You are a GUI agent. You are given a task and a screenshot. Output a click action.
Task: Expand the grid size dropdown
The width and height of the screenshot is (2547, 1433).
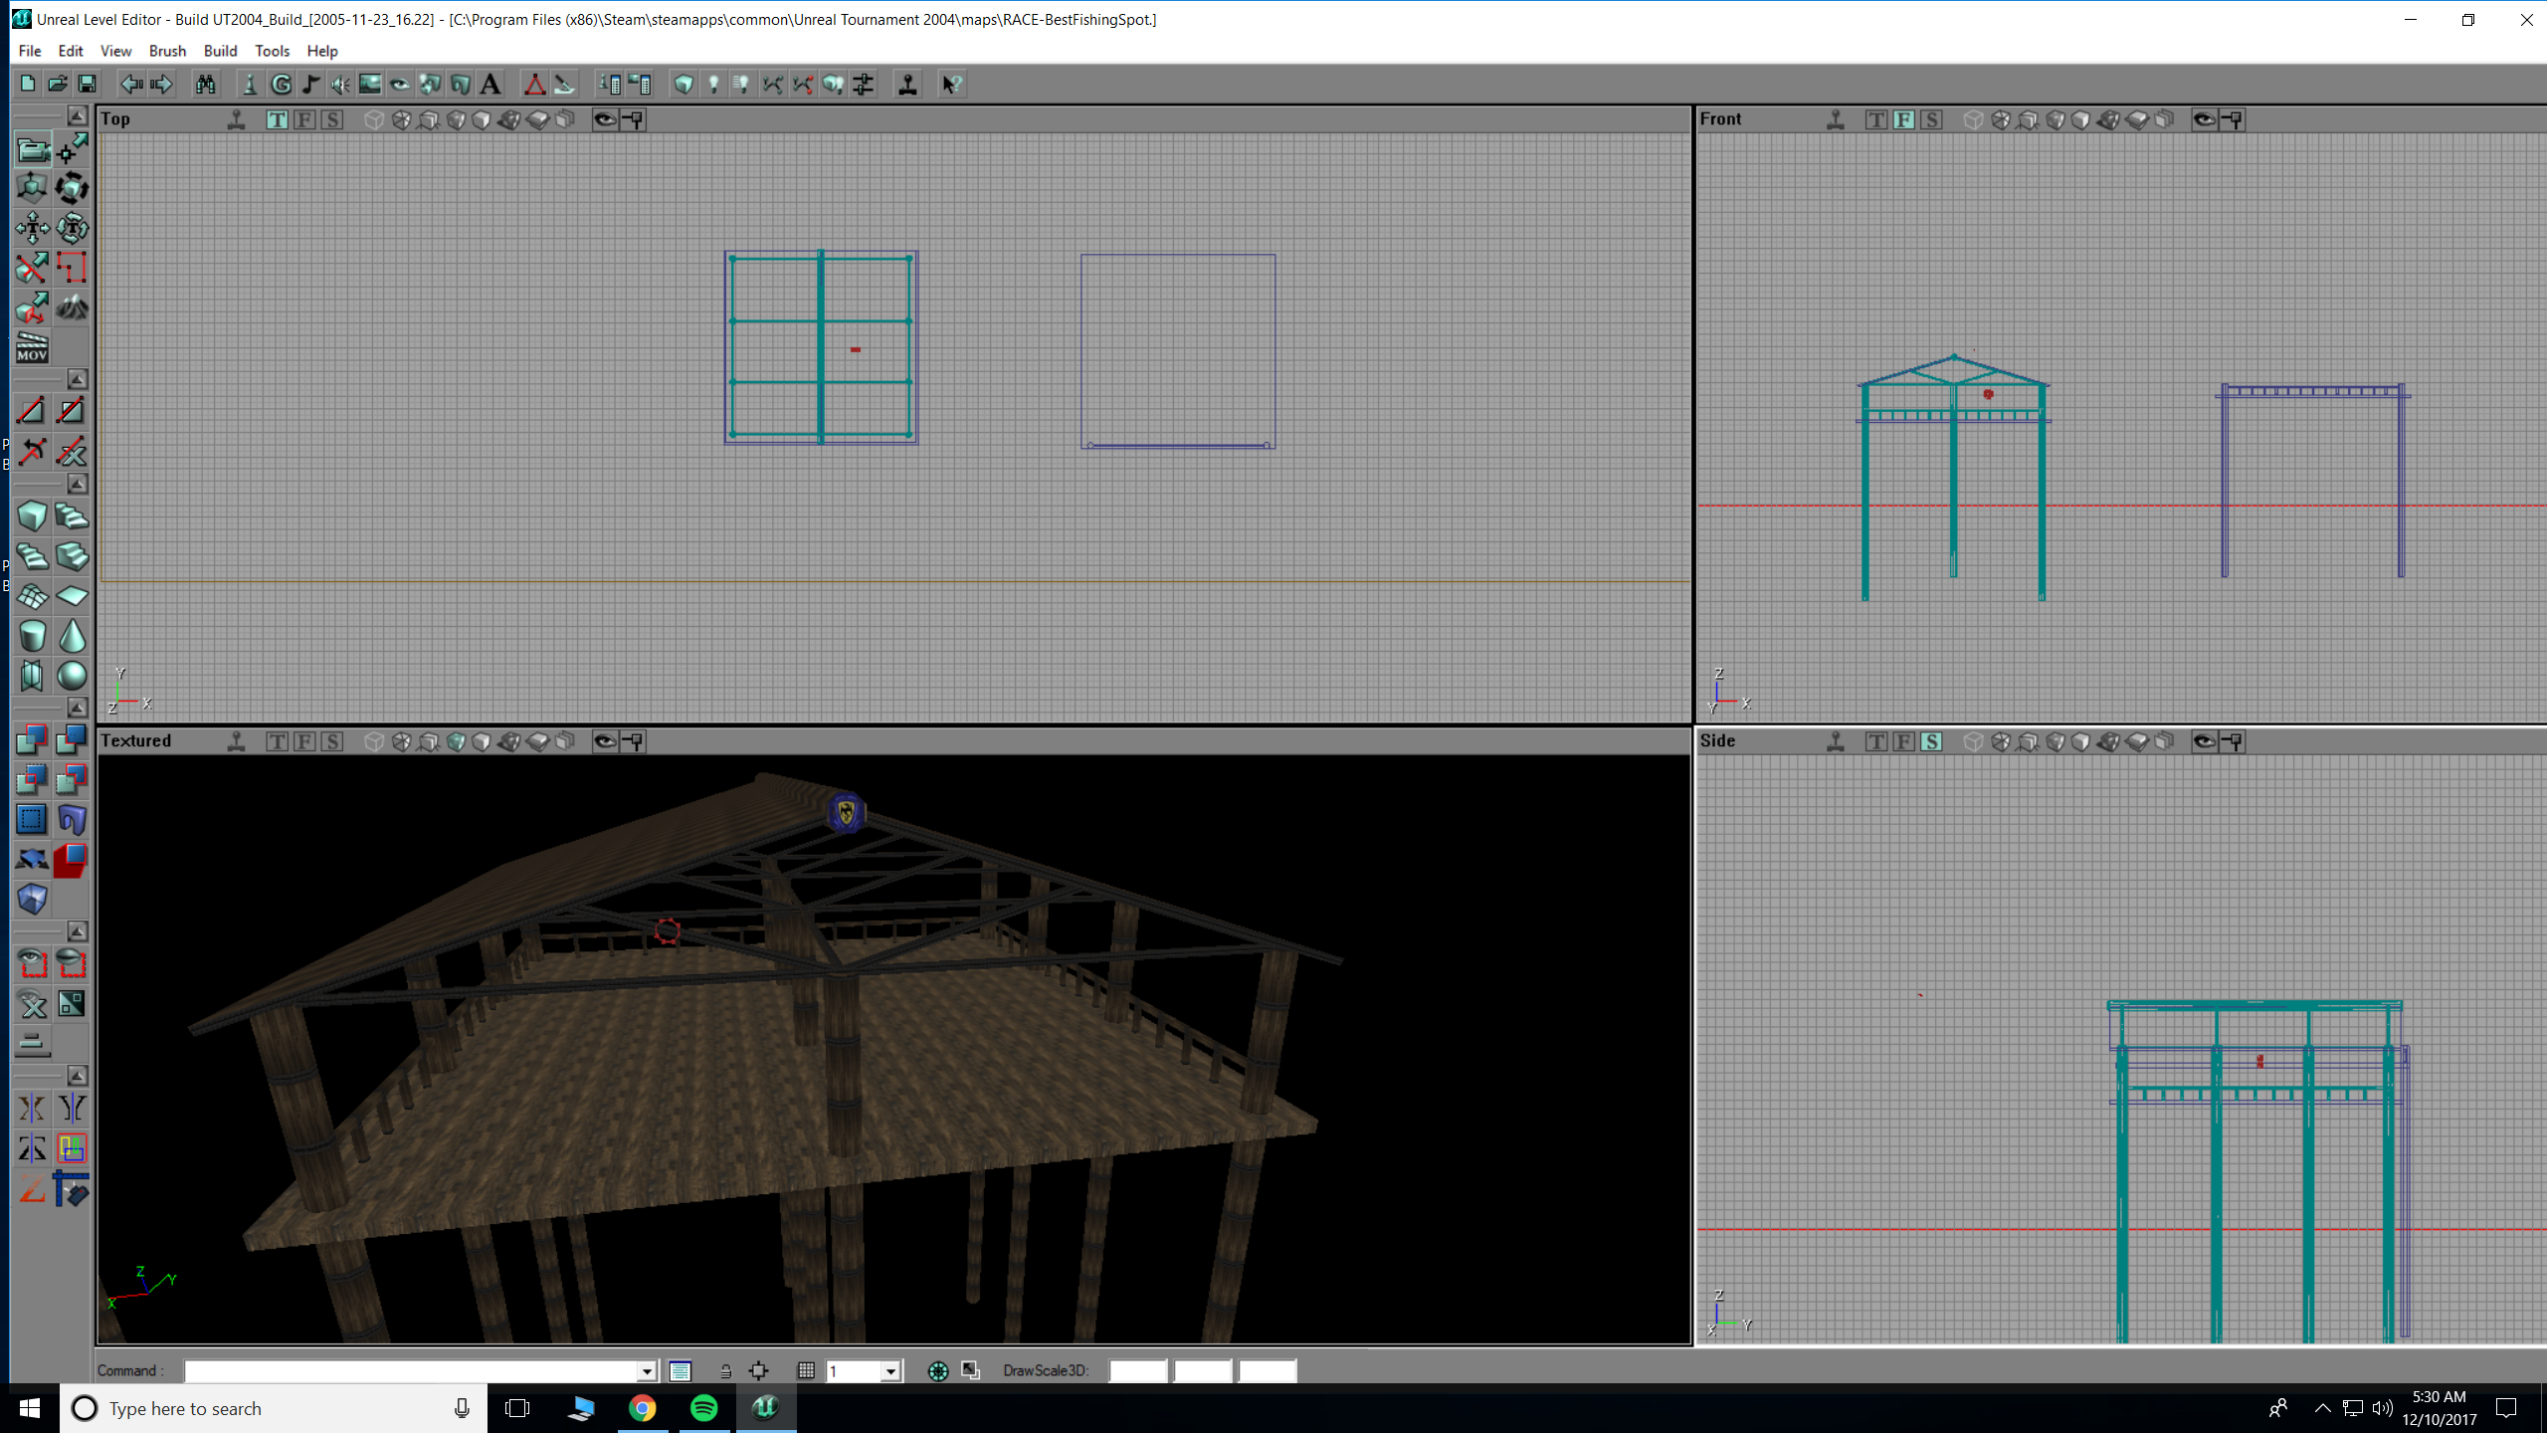pos(890,1371)
